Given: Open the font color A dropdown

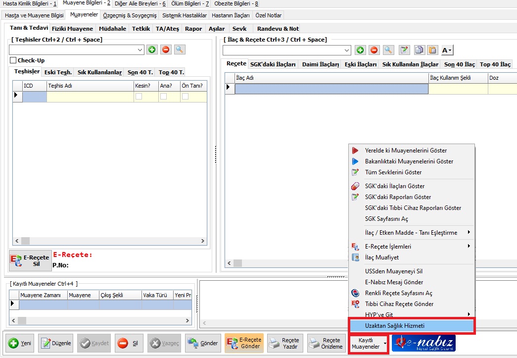Looking at the screenshot, I should [447, 50].
